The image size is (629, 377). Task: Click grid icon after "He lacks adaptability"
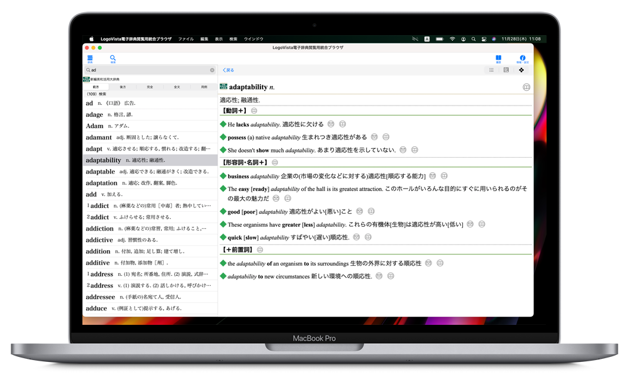[343, 124]
